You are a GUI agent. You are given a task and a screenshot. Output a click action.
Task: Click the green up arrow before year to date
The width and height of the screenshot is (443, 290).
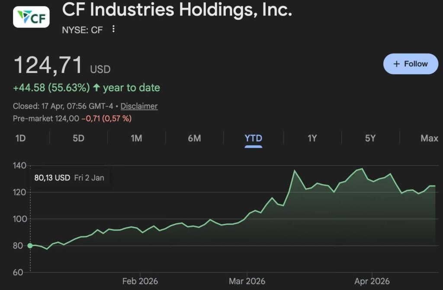coord(96,88)
